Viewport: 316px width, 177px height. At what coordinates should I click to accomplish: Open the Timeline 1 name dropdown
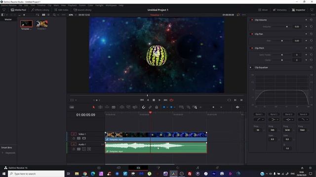(157, 15)
